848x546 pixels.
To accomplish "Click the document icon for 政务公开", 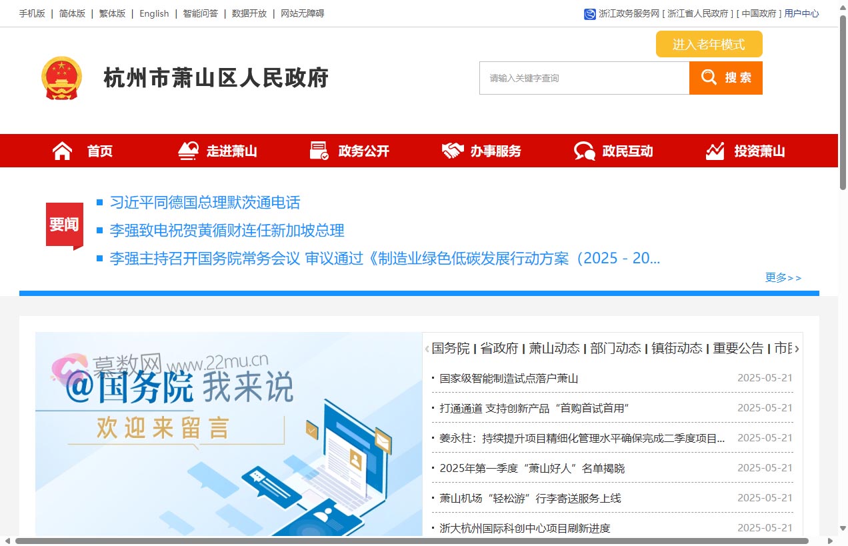I will click(318, 150).
